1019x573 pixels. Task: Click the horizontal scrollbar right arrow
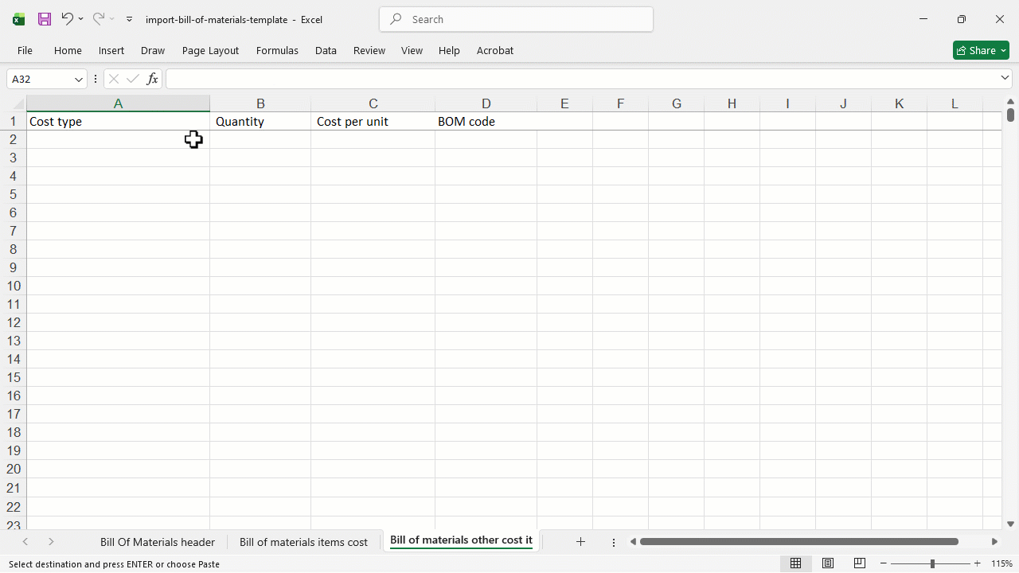pyautogui.click(x=994, y=542)
